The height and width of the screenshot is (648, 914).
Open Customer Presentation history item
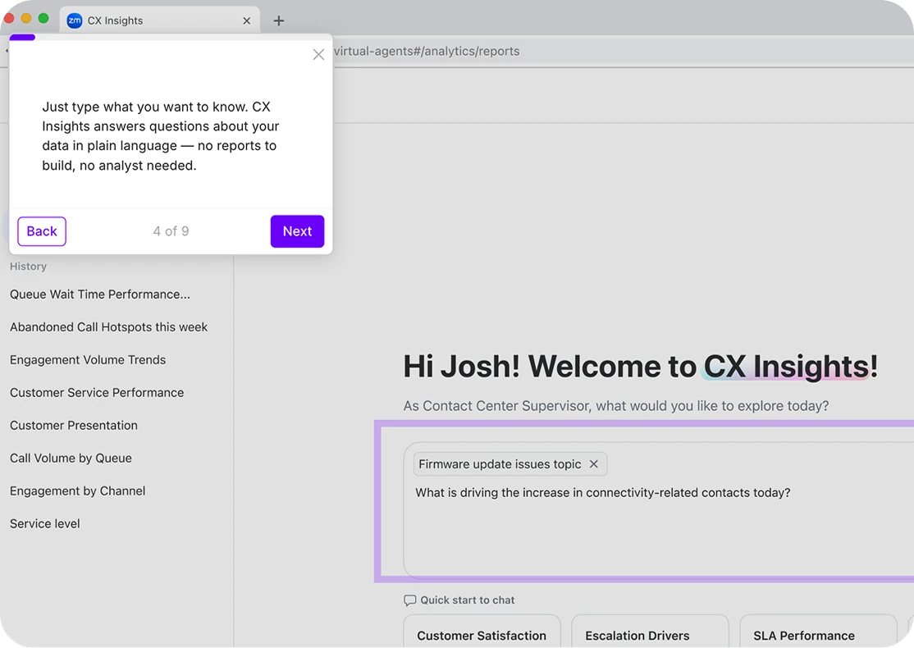point(74,426)
